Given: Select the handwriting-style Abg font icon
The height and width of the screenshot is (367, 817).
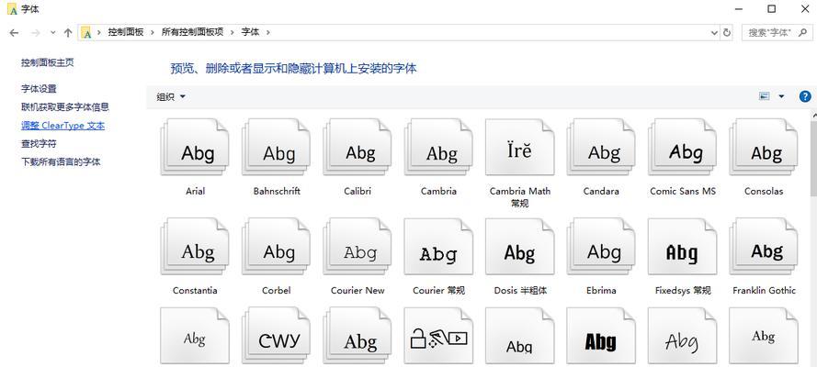Looking at the screenshot, I should click(683, 337).
